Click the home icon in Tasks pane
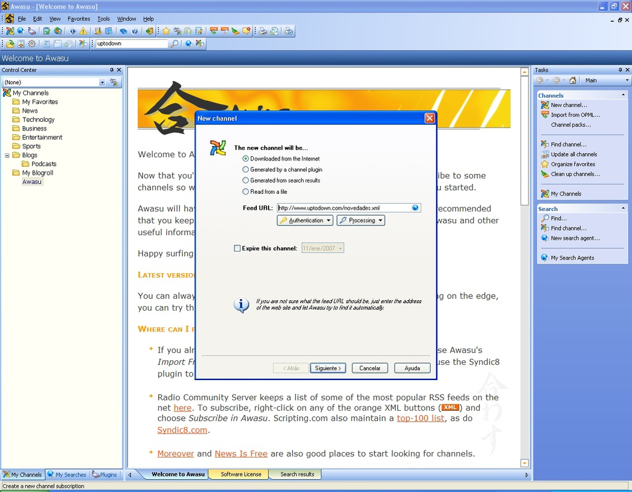The width and height of the screenshot is (632, 492). 572,81
